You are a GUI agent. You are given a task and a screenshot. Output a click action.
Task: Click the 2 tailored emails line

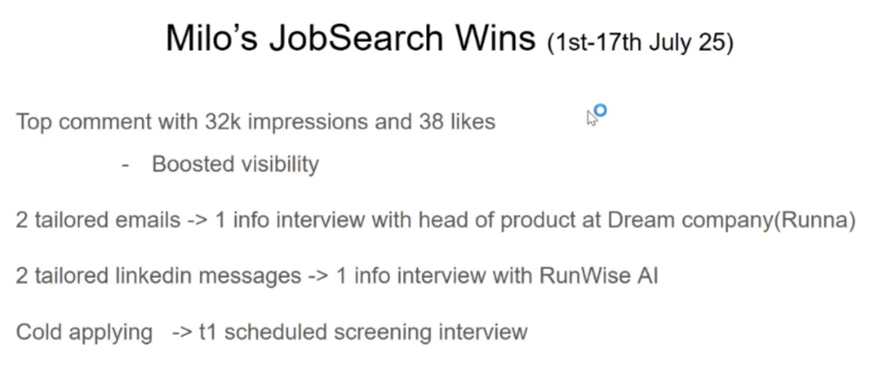(x=436, y=220)
